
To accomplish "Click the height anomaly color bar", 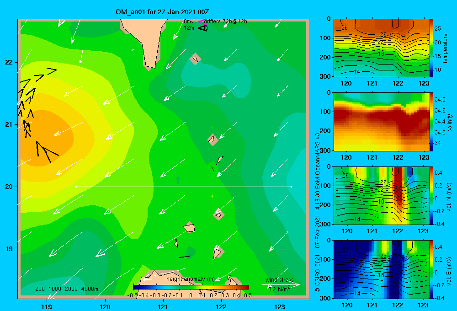I will [191, 287].
